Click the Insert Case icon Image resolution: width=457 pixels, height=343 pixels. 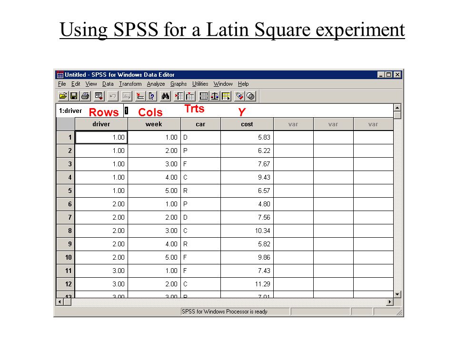click(x=179, y=96)
